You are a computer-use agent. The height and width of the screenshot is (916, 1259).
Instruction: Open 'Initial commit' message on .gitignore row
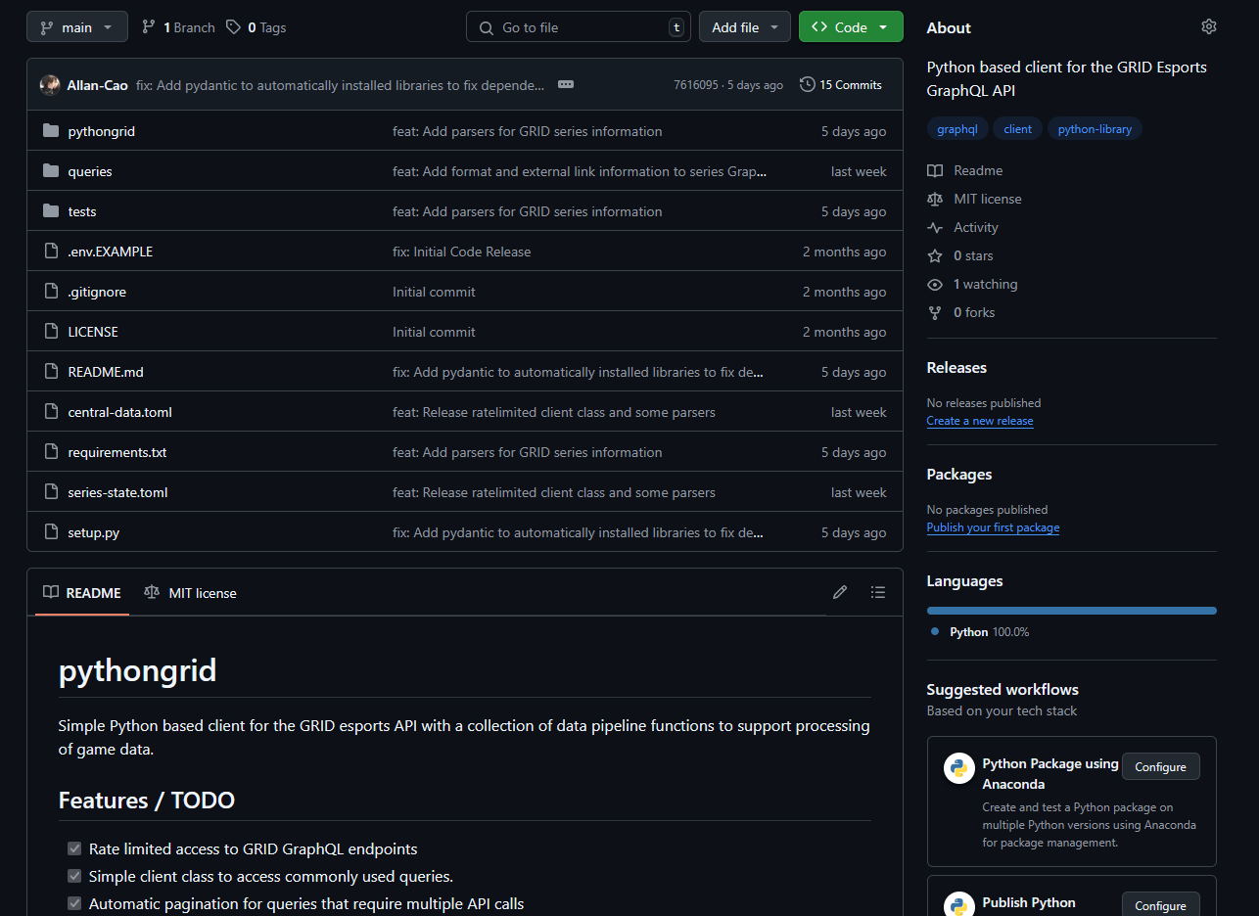point(434,292)
